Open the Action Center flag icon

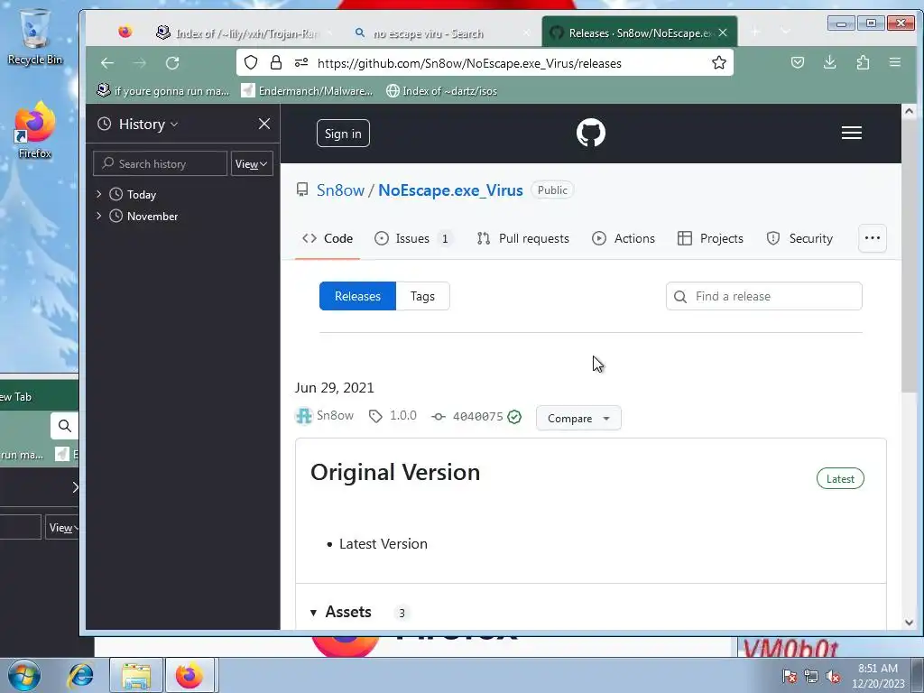coord(790,676)
